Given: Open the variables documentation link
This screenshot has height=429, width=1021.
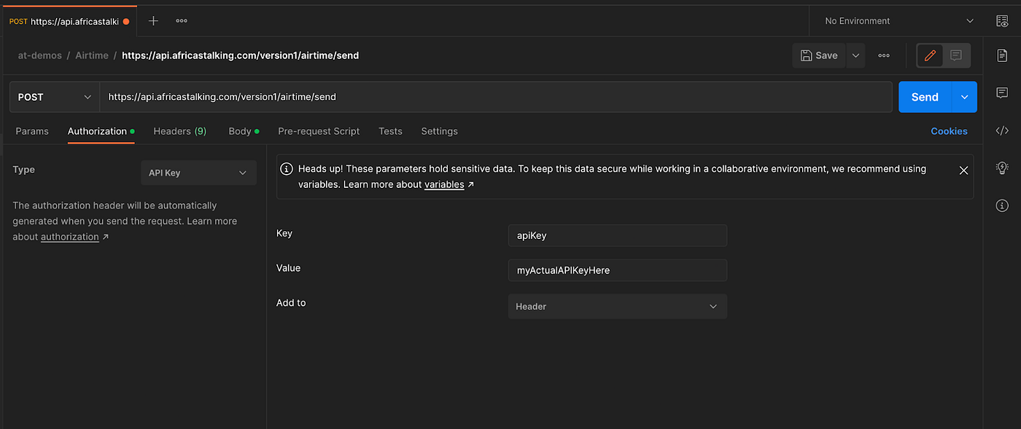Looking at the screenshot, I should pos(443,184).
